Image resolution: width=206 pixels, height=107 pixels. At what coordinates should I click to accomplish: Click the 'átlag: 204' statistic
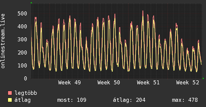point(129,100)
